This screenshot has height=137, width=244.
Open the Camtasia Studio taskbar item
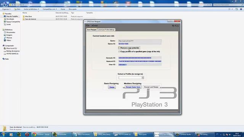pos(184,134)
